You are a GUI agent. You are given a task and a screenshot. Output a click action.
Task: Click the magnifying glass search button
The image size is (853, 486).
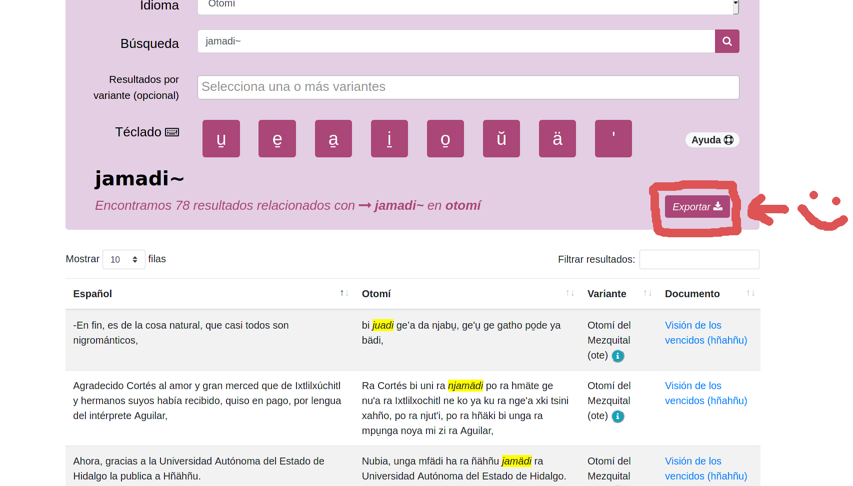tap(726, 41)
